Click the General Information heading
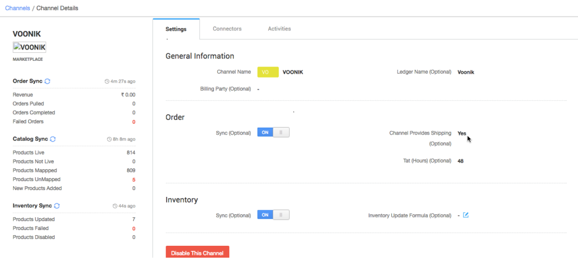The image size is (578, 270). 200,56
